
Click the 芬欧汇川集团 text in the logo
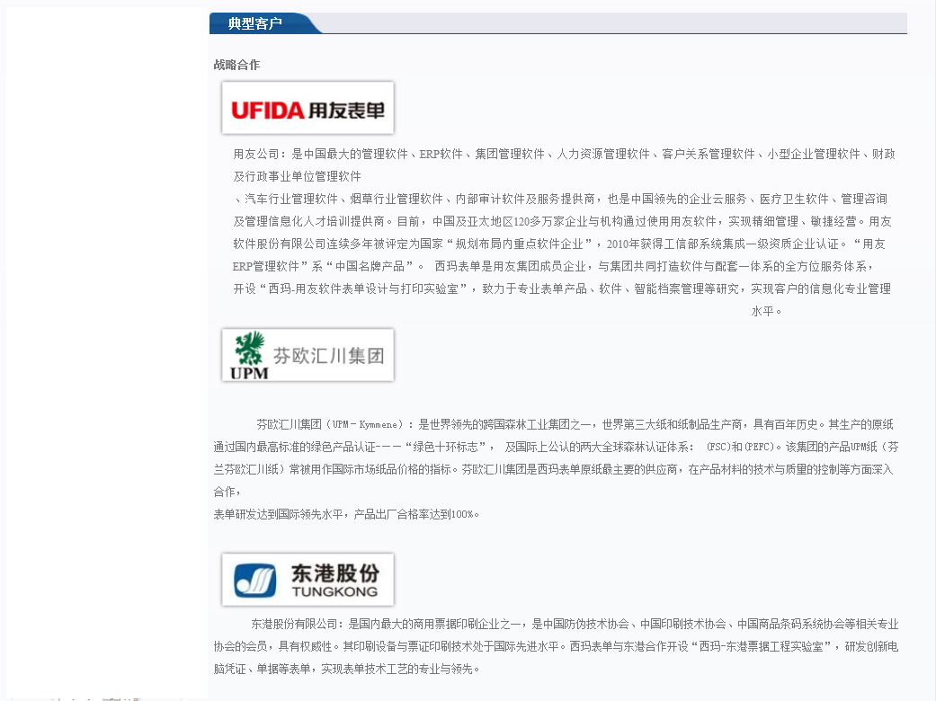click(328, 355)
